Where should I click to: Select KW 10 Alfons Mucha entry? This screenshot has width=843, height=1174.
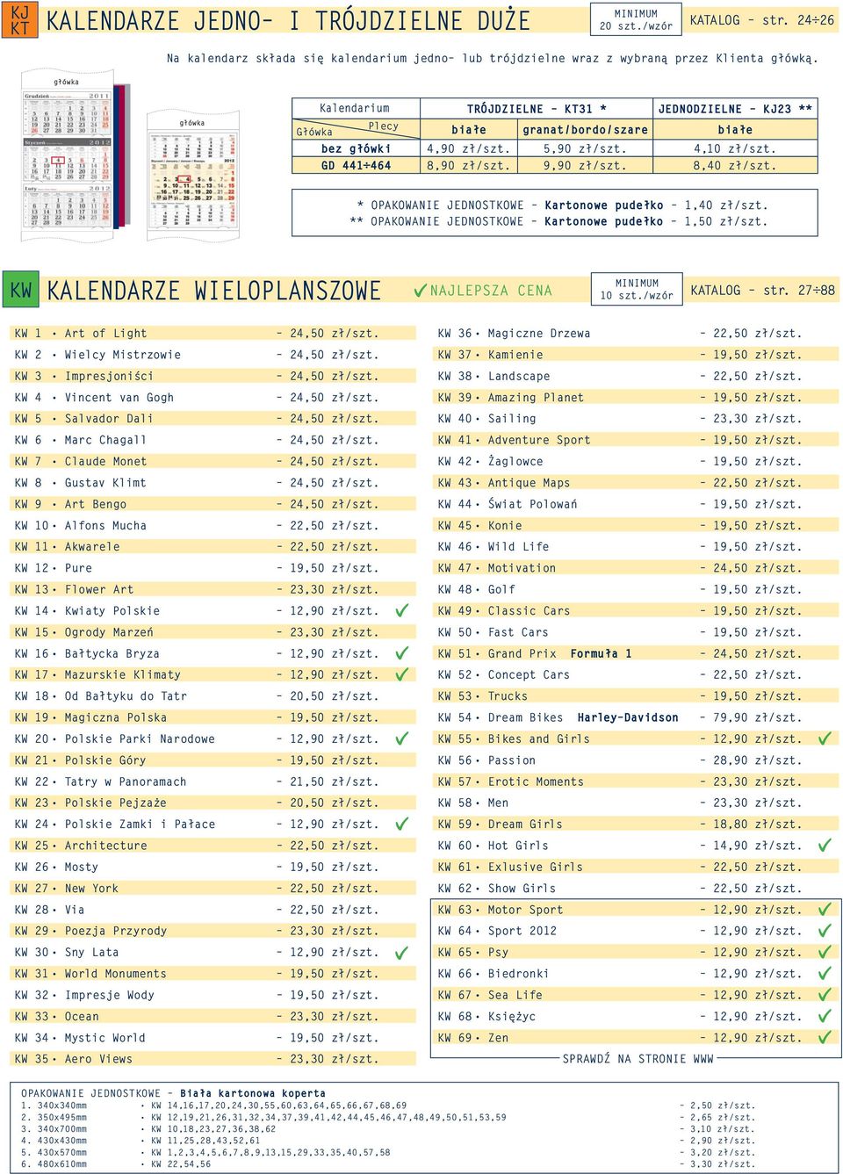click(x=213, y=525)
